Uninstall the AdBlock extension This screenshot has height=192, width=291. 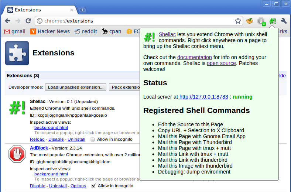[x=58, y=186]
